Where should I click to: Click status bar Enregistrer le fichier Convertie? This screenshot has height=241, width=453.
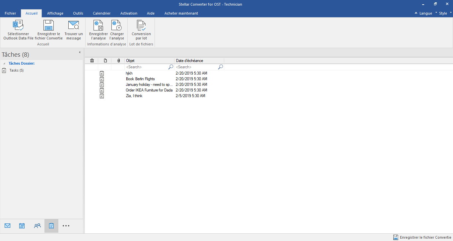(422, 237)
